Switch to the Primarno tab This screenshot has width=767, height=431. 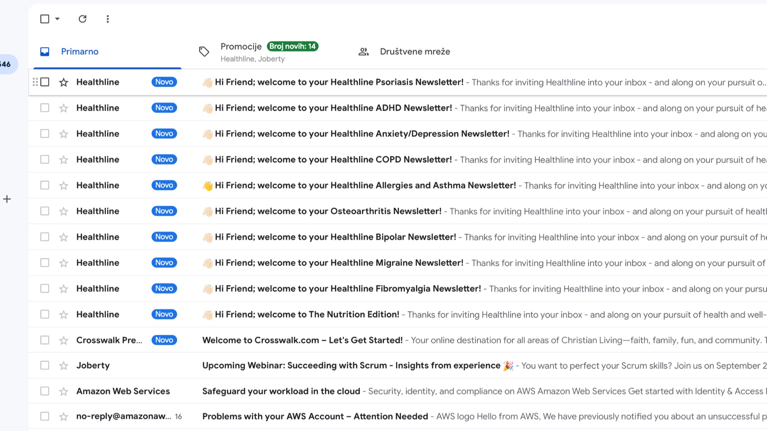pos(107,51)
